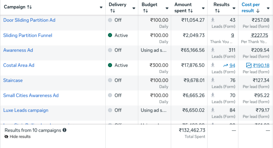This screenshot has width=273, height=148.
Task: Click download icon in Awareness Ad results row
Action: tap(213, 50)
